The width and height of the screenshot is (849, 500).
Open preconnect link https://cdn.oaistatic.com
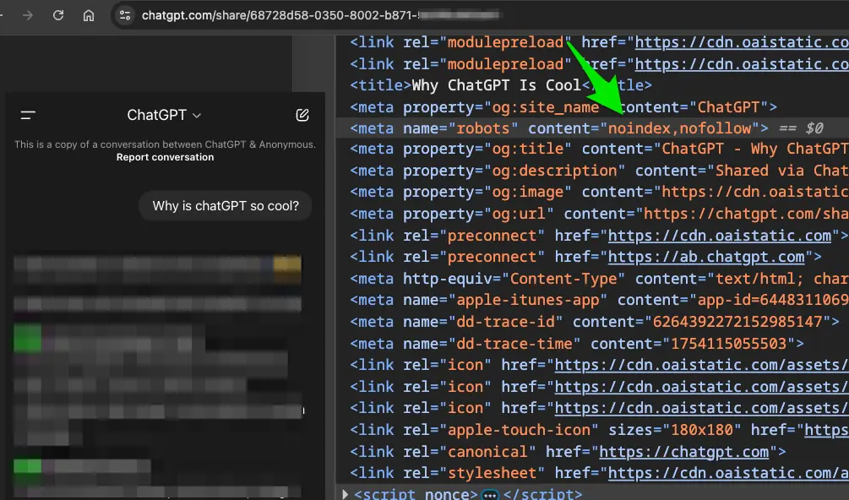(x=720, y=236)
